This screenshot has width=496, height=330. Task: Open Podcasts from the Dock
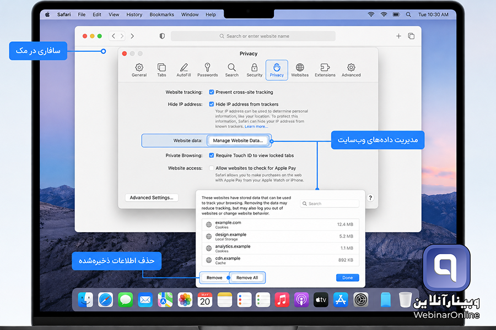coord(301,300)
